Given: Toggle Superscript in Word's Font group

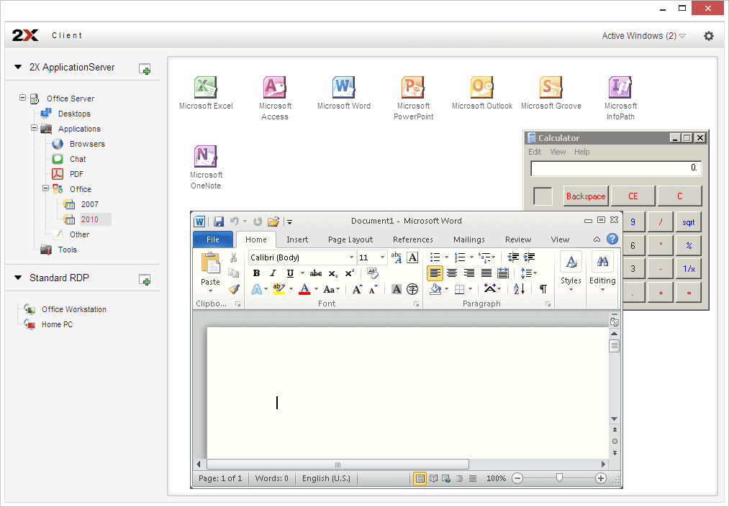Looking at the screenshot, I should tap(349, 273).
